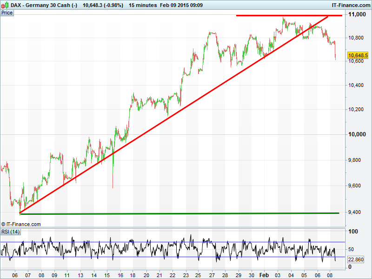
Task: Click the yellow 10,648.5 current price tag
Action: pos(358,55)
